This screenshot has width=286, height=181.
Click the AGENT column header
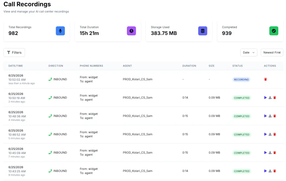127,66
